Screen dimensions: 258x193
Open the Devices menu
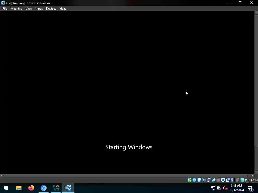click(x=51, y=9)
